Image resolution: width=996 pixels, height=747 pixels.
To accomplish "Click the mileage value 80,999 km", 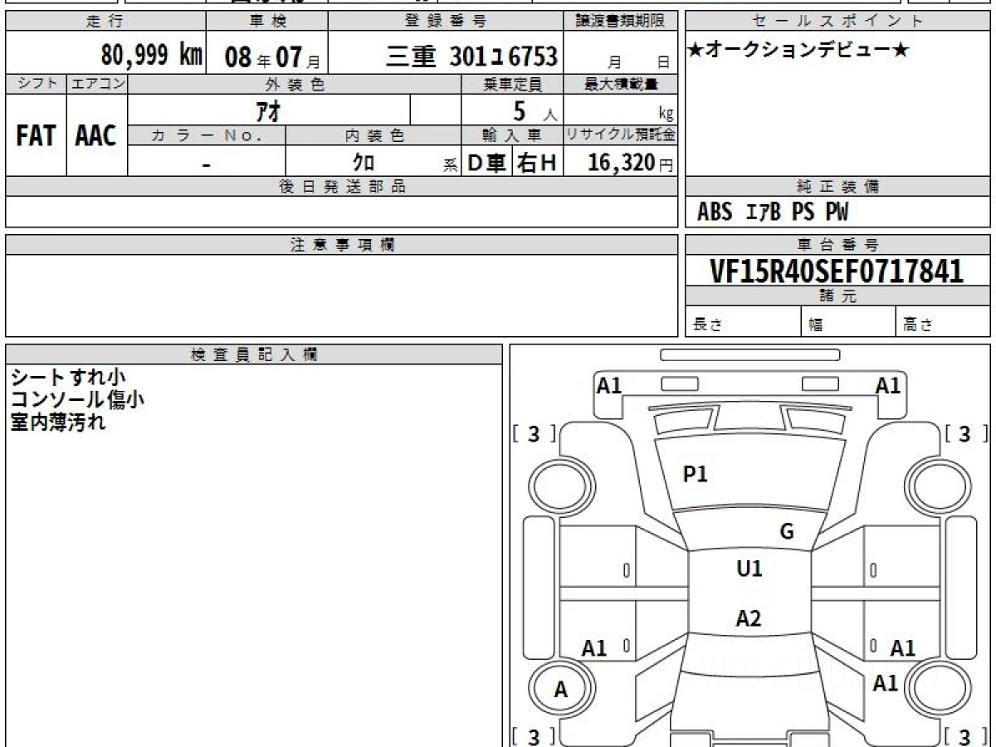I will point(151,56).
